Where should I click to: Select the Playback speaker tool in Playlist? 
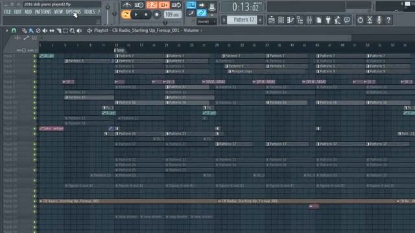[x=79, y=30]
